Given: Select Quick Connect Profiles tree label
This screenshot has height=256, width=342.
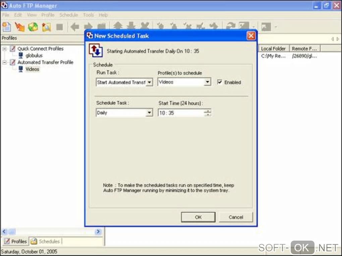Looking at the screenshot, I should click(x=41, y=49).
